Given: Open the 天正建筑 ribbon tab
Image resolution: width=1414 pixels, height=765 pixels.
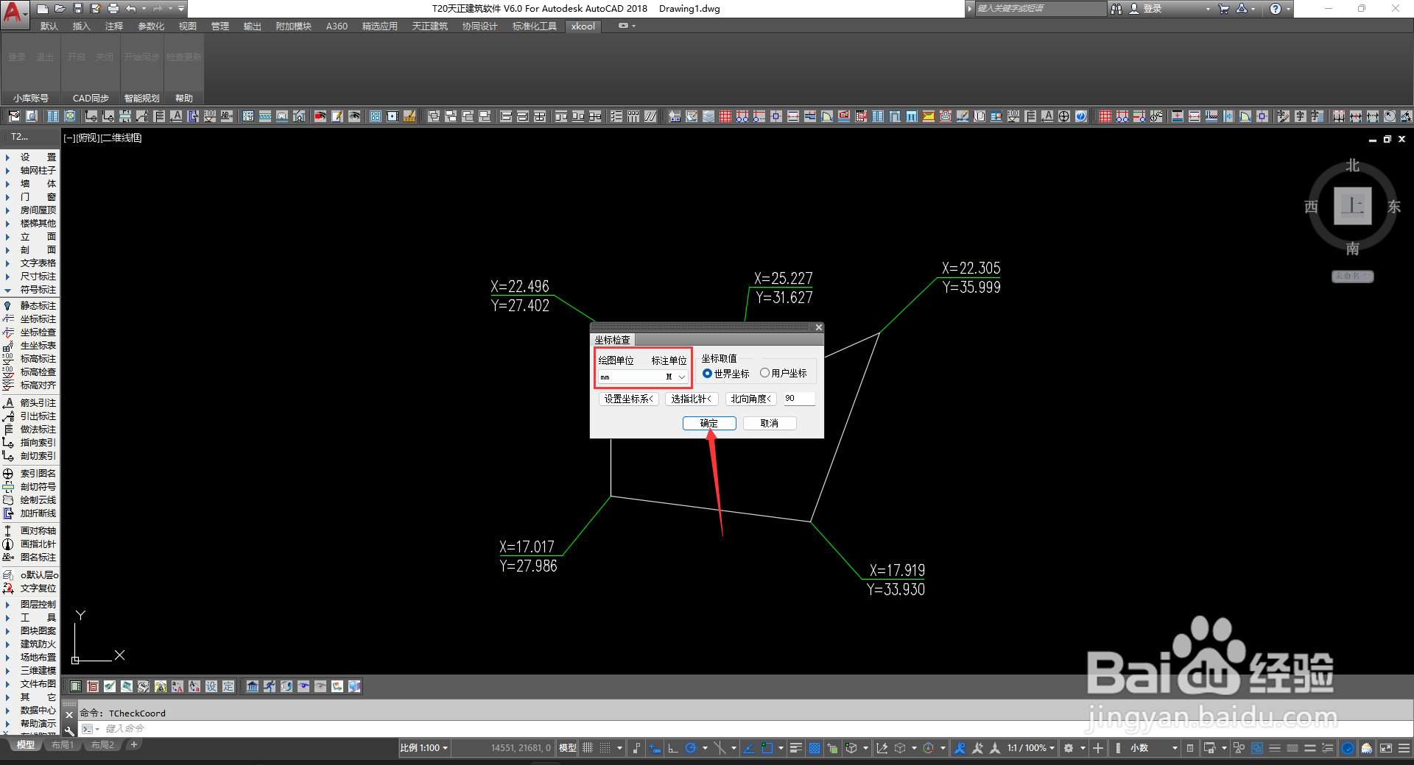Looking at the screenshot, I should pos(430,26).
